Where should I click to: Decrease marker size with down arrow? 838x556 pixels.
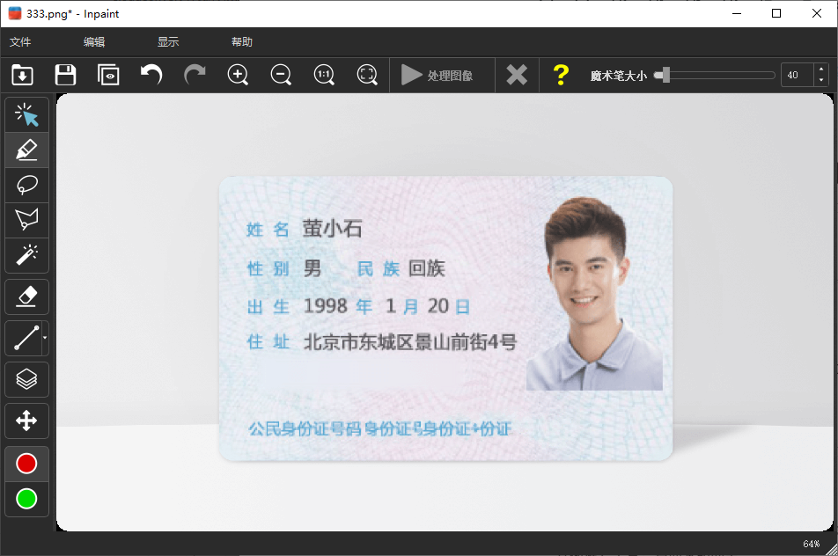tap(821, 81)
